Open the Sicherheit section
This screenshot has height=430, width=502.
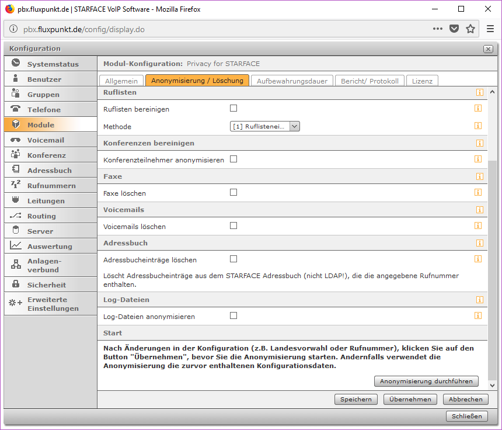51,285
